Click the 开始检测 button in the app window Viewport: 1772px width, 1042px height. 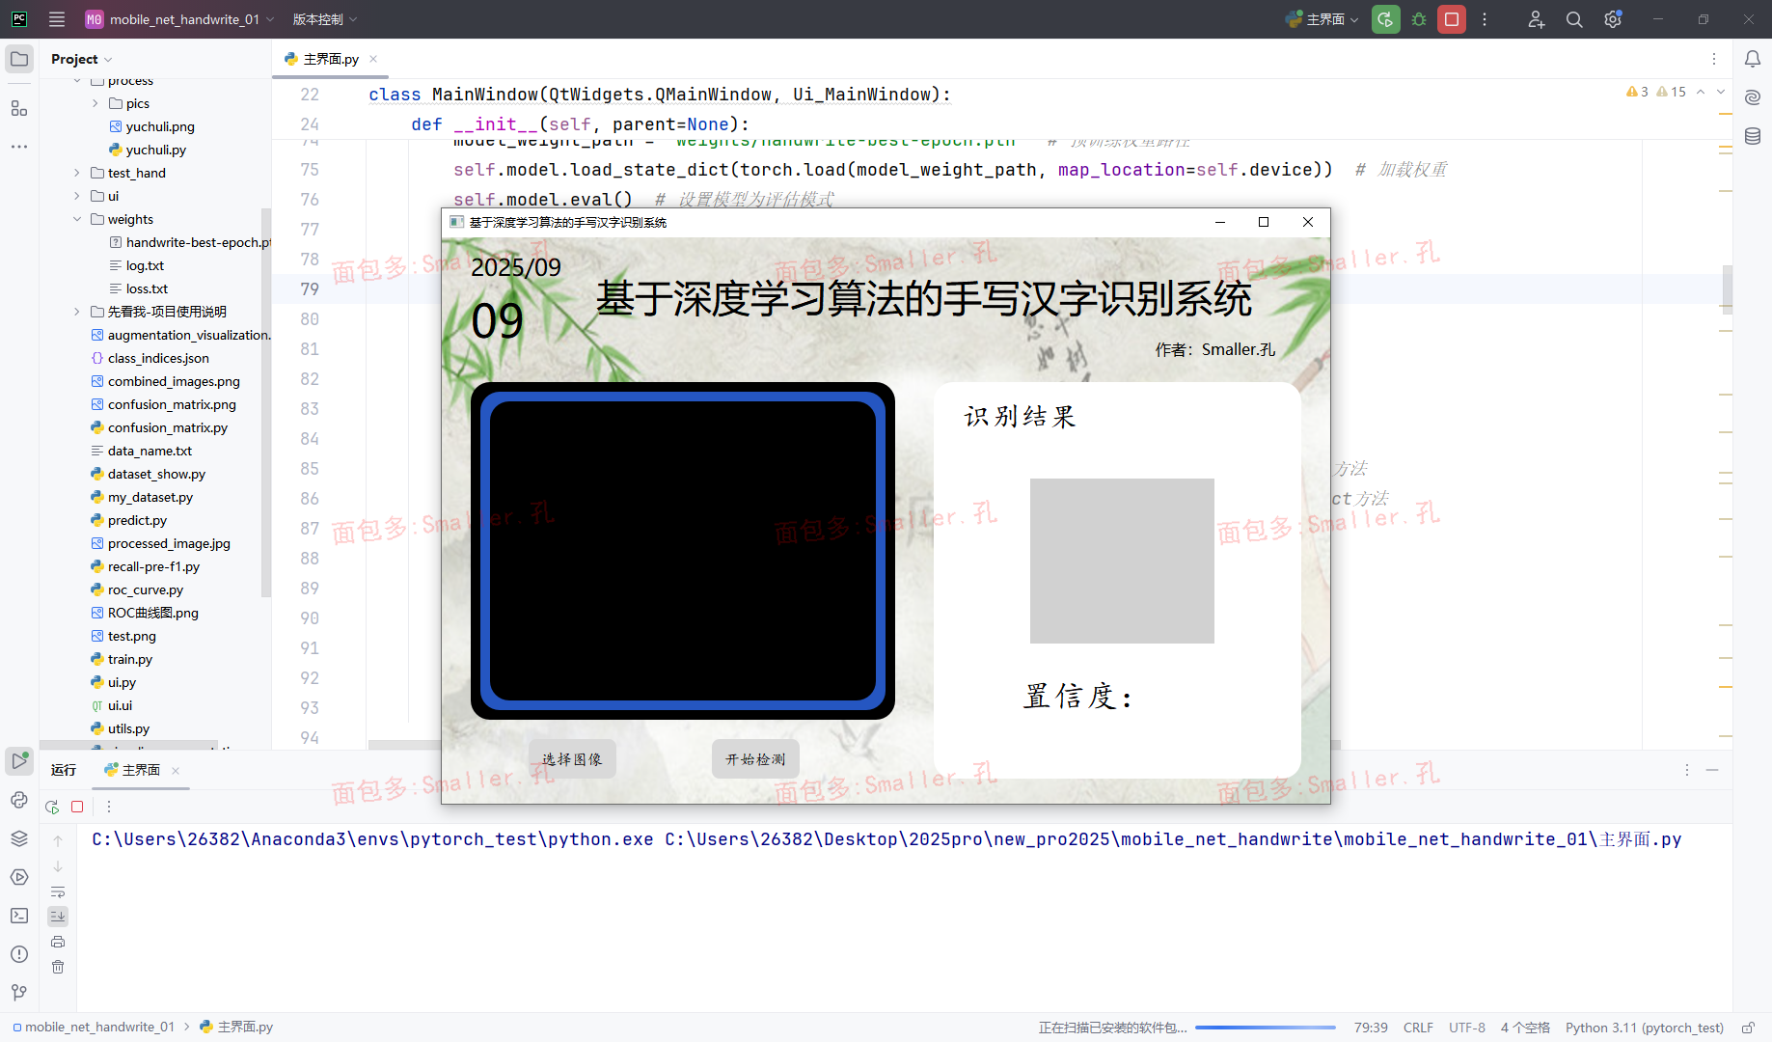(x=755, y=758)
